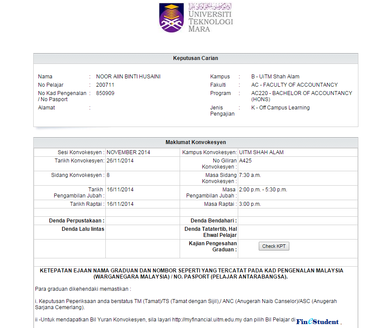
Task: Select turn number A425
Action: point(245,161)
